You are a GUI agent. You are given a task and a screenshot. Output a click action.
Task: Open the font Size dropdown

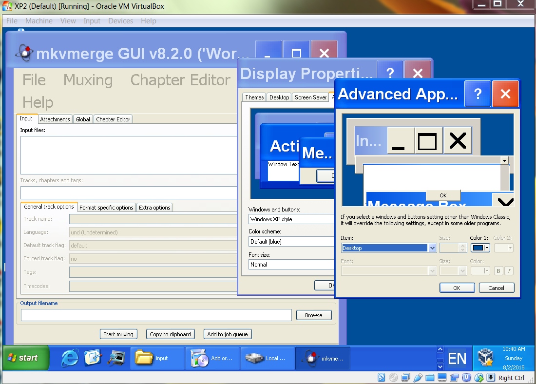click(x=453, y=271)
